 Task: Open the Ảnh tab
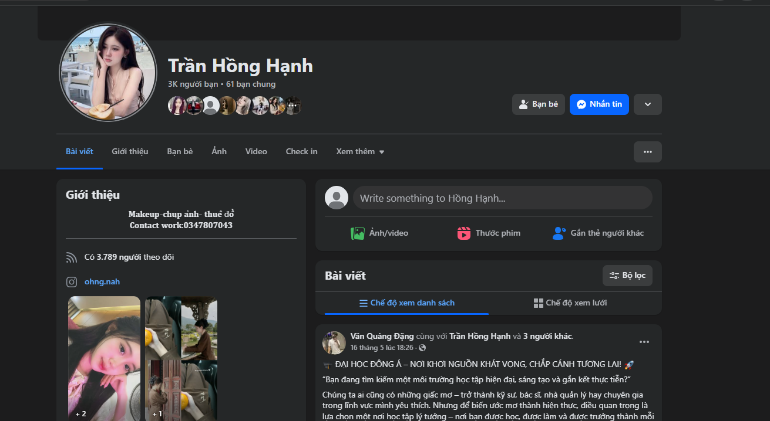(x=218, y=151)
